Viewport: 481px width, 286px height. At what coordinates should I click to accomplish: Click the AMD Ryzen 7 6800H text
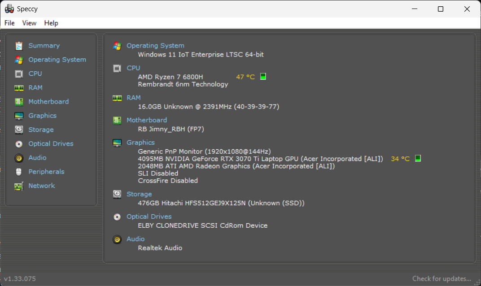click(170, 77)
